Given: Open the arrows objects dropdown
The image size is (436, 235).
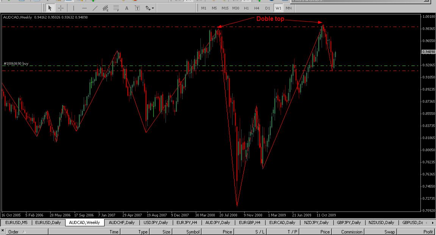Looking at the screenshot, I should coord(149,8).
